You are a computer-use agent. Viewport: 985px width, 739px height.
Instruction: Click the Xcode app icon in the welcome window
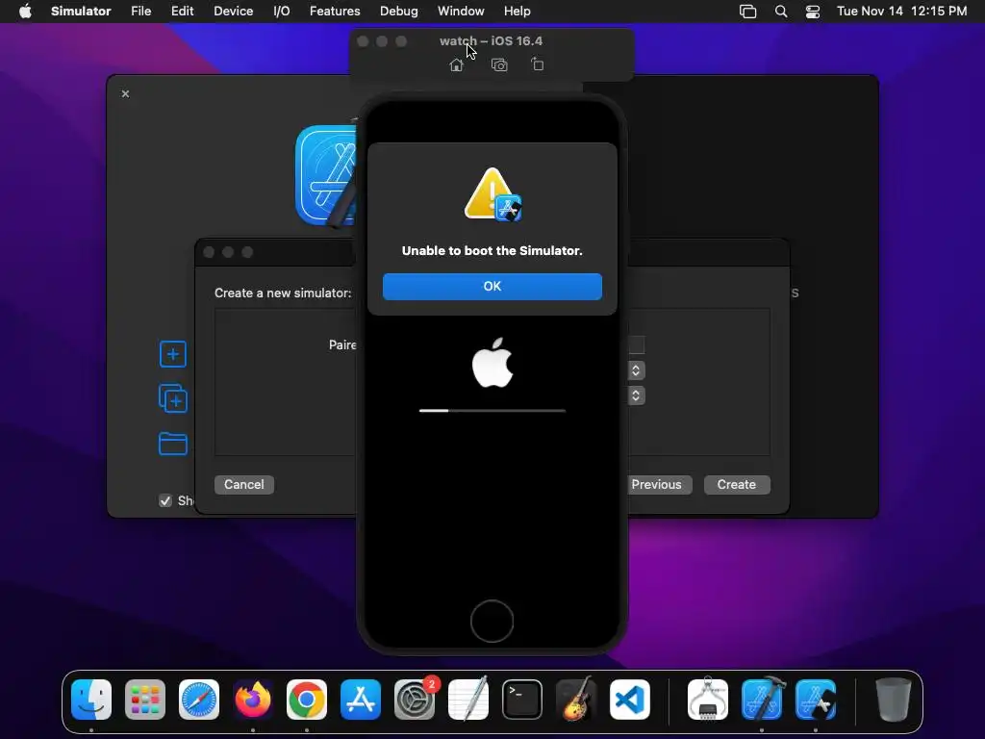(326, 175)
